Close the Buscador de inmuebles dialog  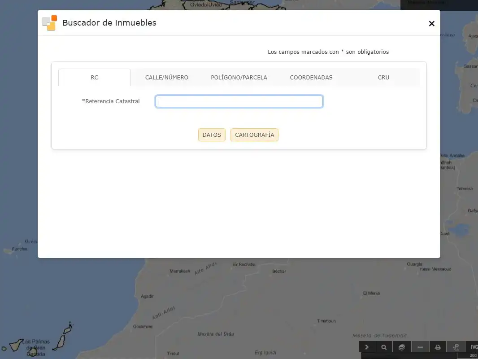tap(432, 23)
